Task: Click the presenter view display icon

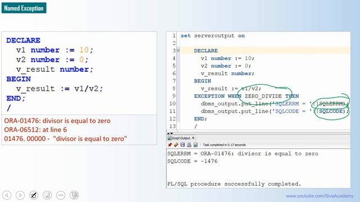Action: pos(74,195)
